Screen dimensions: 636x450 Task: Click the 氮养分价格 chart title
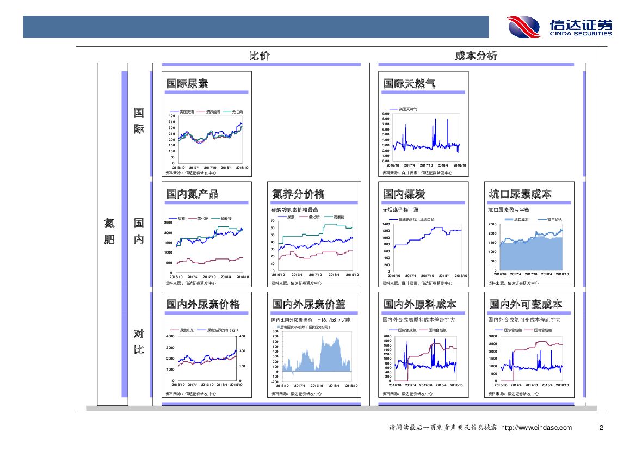[x=298, y=194]
